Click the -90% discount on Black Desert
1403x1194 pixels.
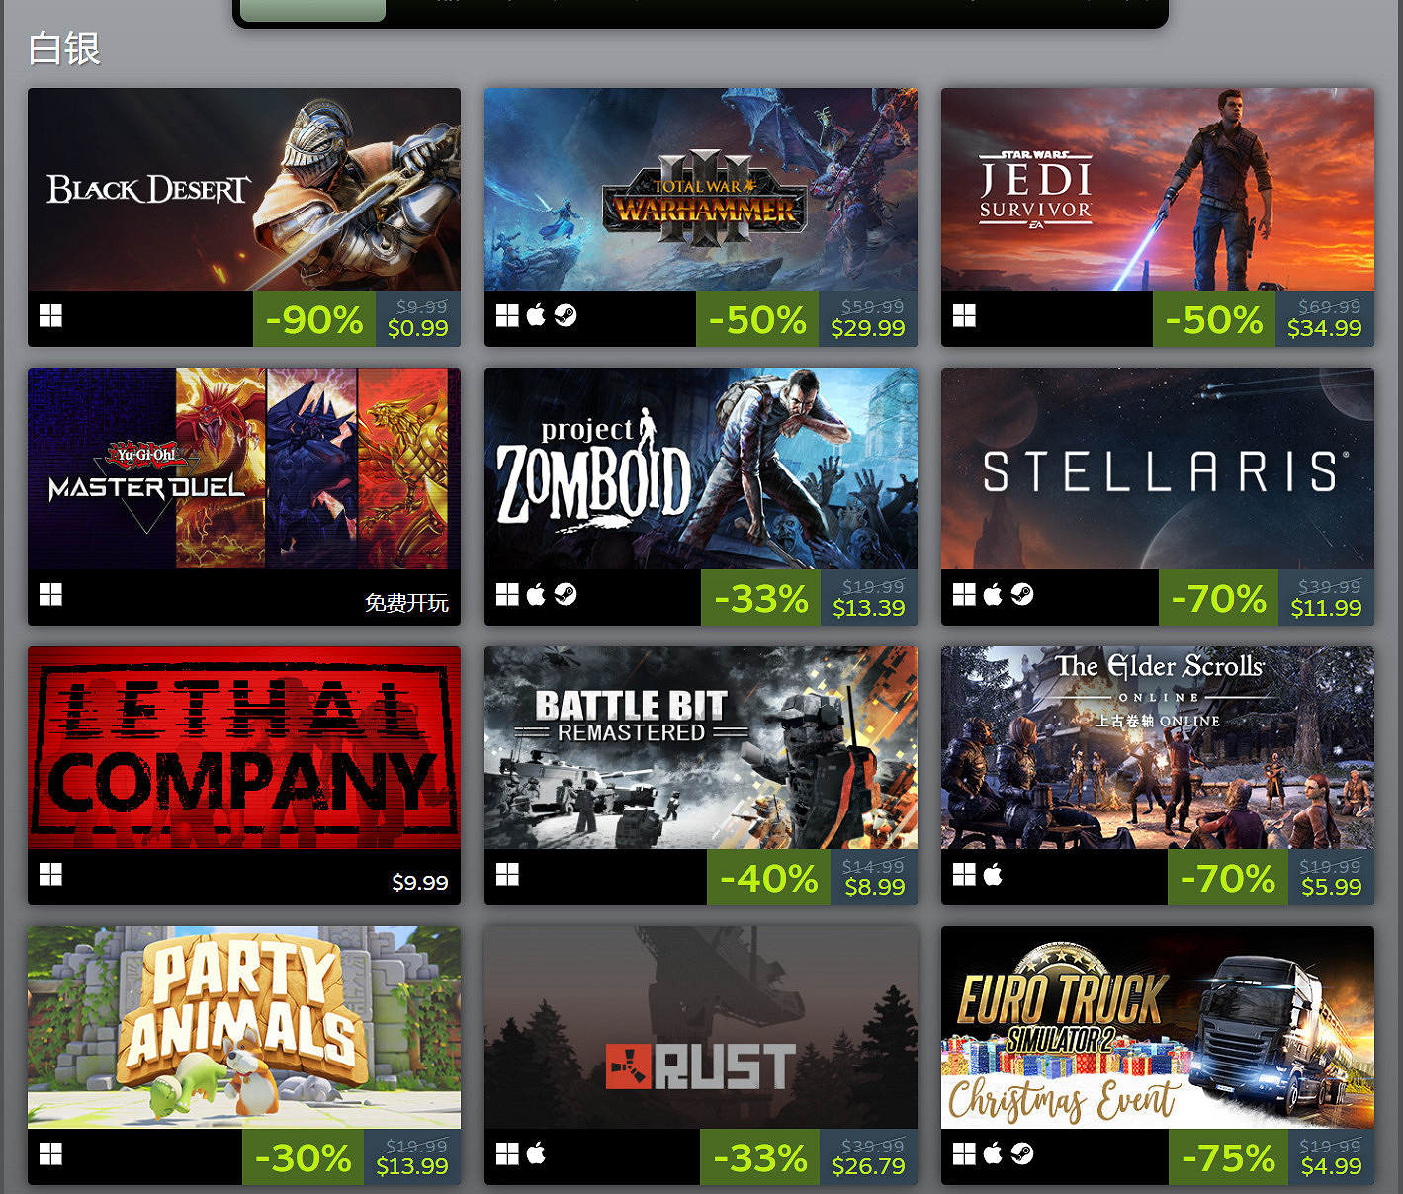[314, 319]
